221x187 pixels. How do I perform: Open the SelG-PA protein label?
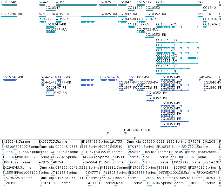click(205, 77)
